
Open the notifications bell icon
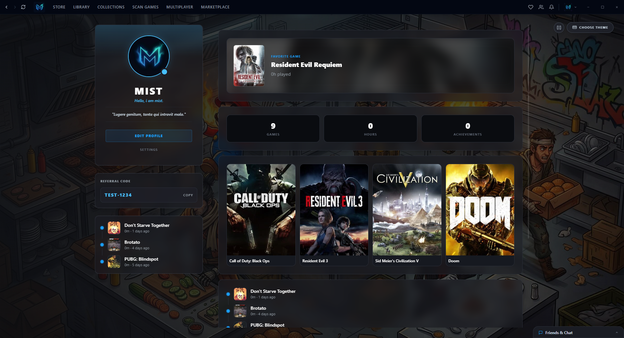pos(552,7)
